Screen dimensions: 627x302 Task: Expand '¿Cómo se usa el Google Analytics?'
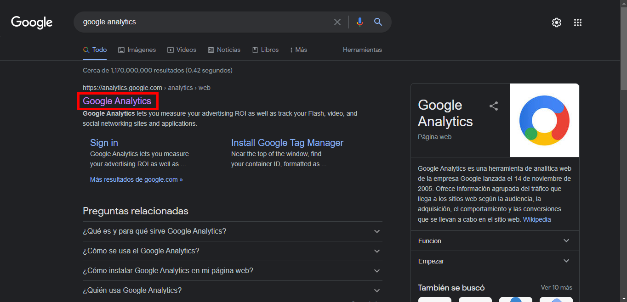[x=232, y=251]
